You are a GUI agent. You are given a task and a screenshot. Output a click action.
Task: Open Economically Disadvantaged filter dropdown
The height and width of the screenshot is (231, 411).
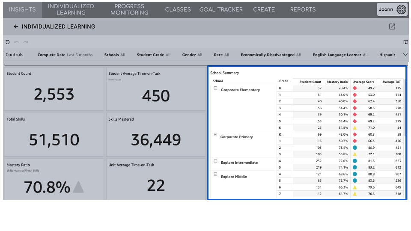pyautogui.click(x=271, y=55)
